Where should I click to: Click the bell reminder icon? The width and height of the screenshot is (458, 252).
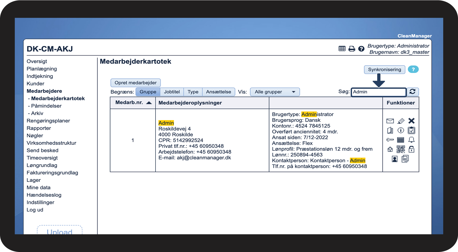(x=411, y=140)
